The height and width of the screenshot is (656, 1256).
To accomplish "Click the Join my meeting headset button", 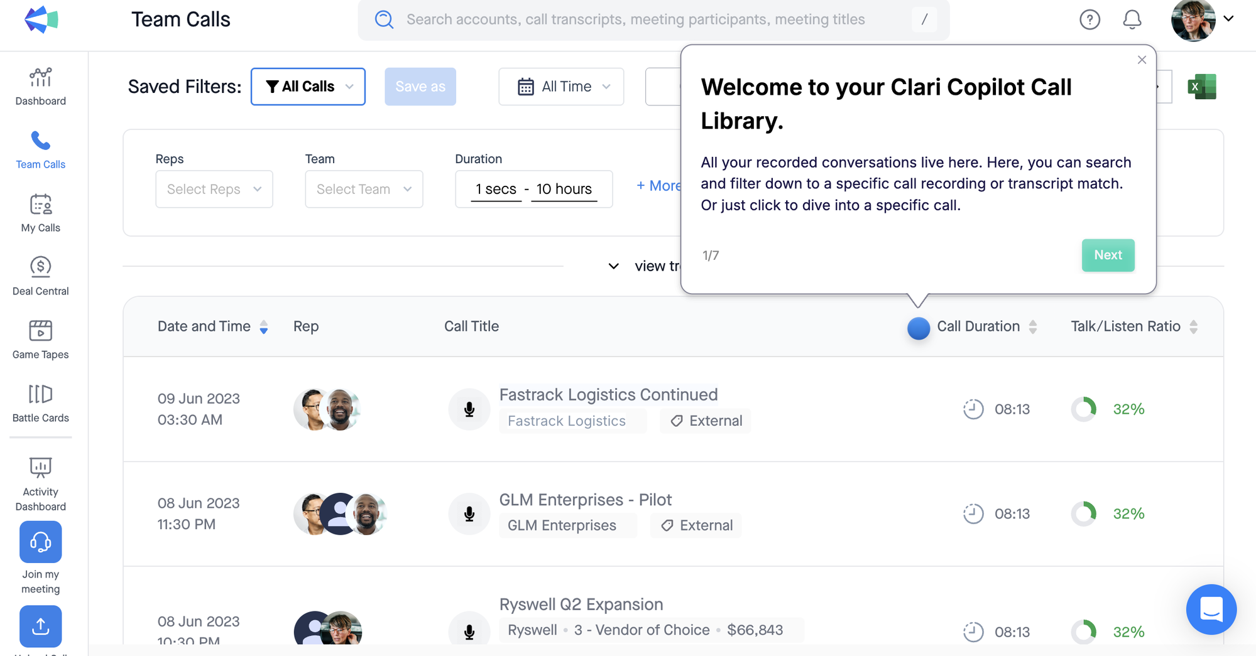I will pos(40,542).
